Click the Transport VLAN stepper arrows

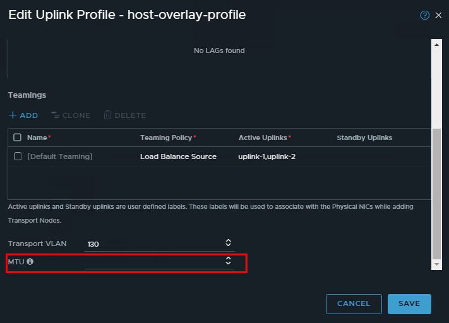229,243
